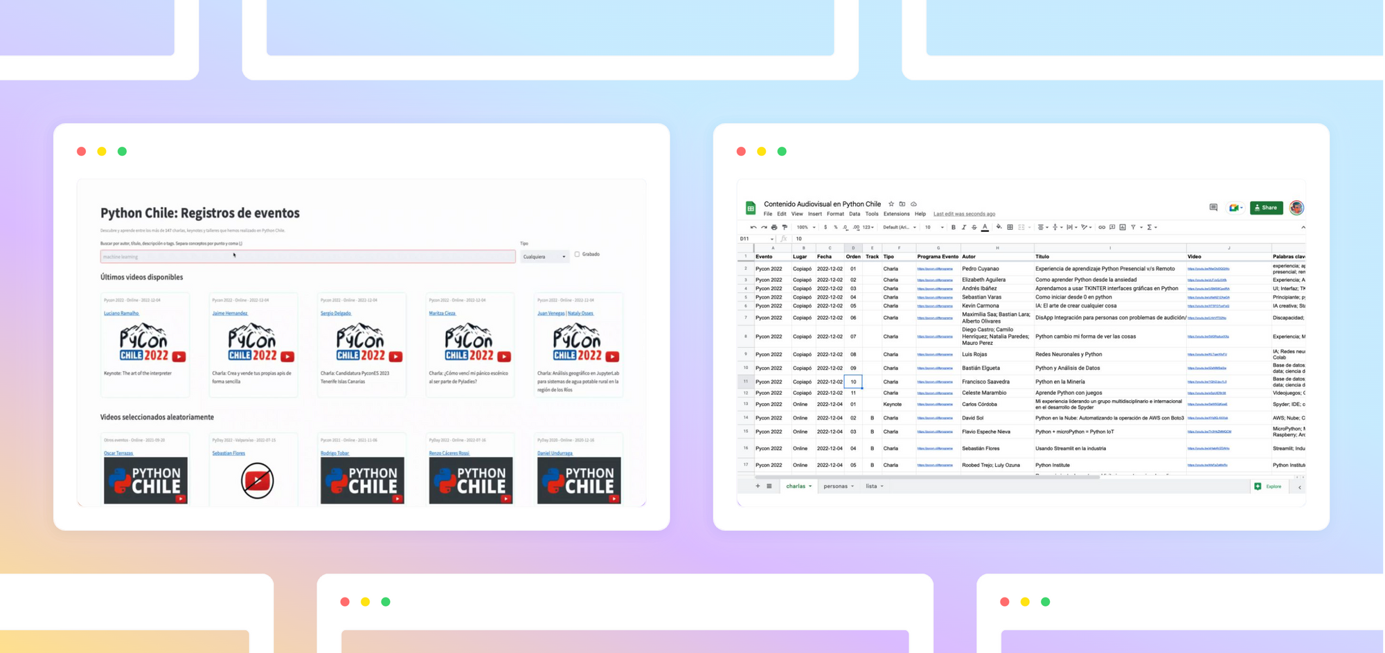Click the borders icon in toolbar
Image resolution: width=1385 pixels, height=653 pixels.
[x=1010, y=227]
